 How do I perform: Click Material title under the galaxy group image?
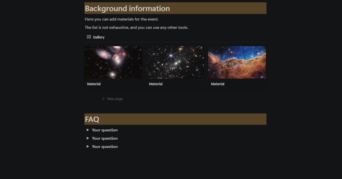tap(94, 84)
